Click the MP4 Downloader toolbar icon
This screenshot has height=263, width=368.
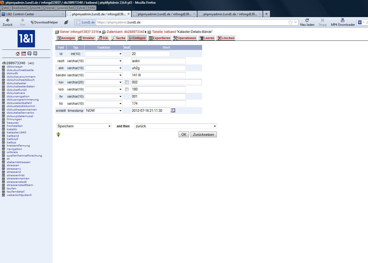coord(343,20)
